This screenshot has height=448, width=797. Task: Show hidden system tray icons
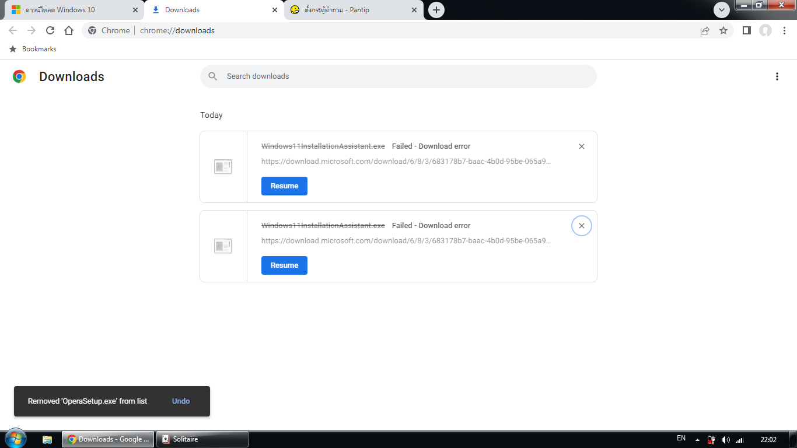click(x=697, y=439)
